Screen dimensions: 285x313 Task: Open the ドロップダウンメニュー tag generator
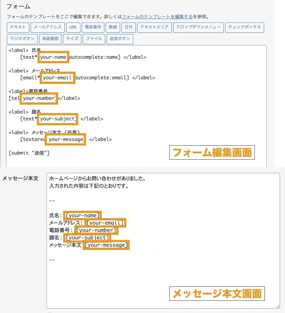click(198, 27)
